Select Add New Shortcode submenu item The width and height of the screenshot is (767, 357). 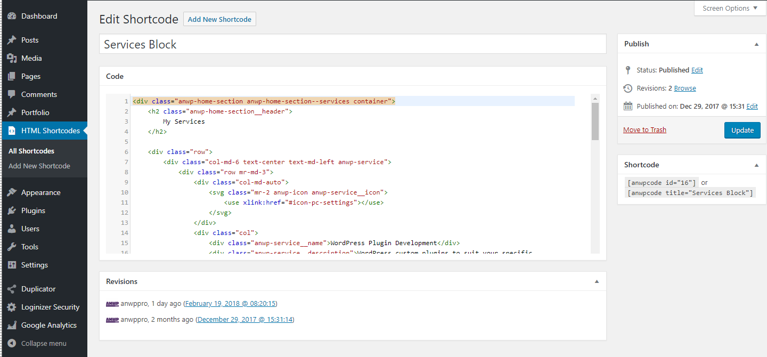pyautogui.click(x=39, y=166)
